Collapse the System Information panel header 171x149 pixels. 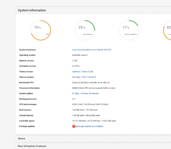pos(93,10)
